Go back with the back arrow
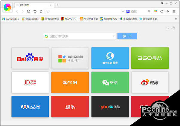The image size is (180, 126). pyautogui.click(x=17, y=11)
